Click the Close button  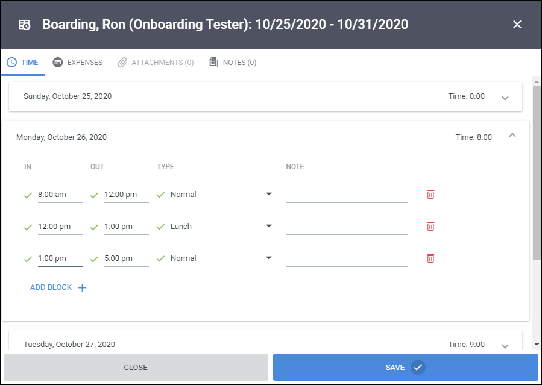[136, 367]
